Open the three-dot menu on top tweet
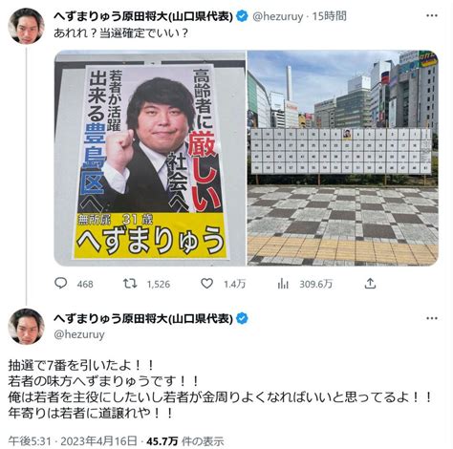This screenshot has width=453, height=449. click(x=432, y=15)
